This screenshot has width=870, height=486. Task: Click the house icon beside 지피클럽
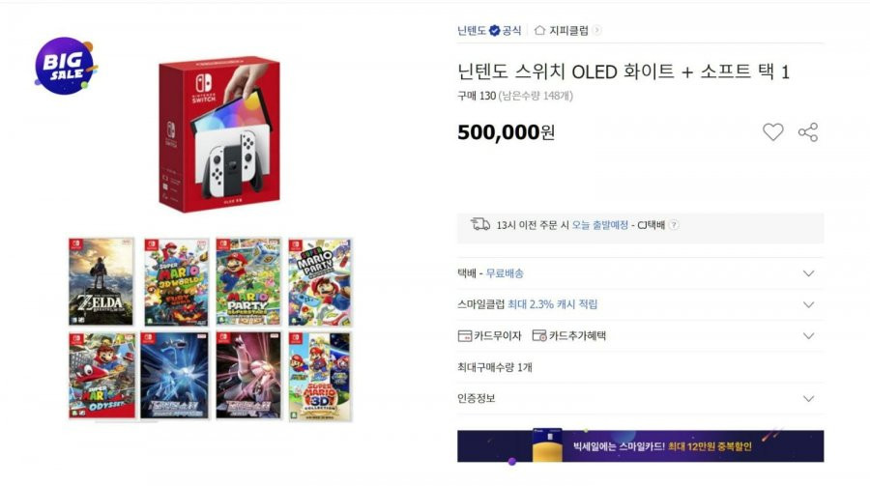tap(539, 30)
